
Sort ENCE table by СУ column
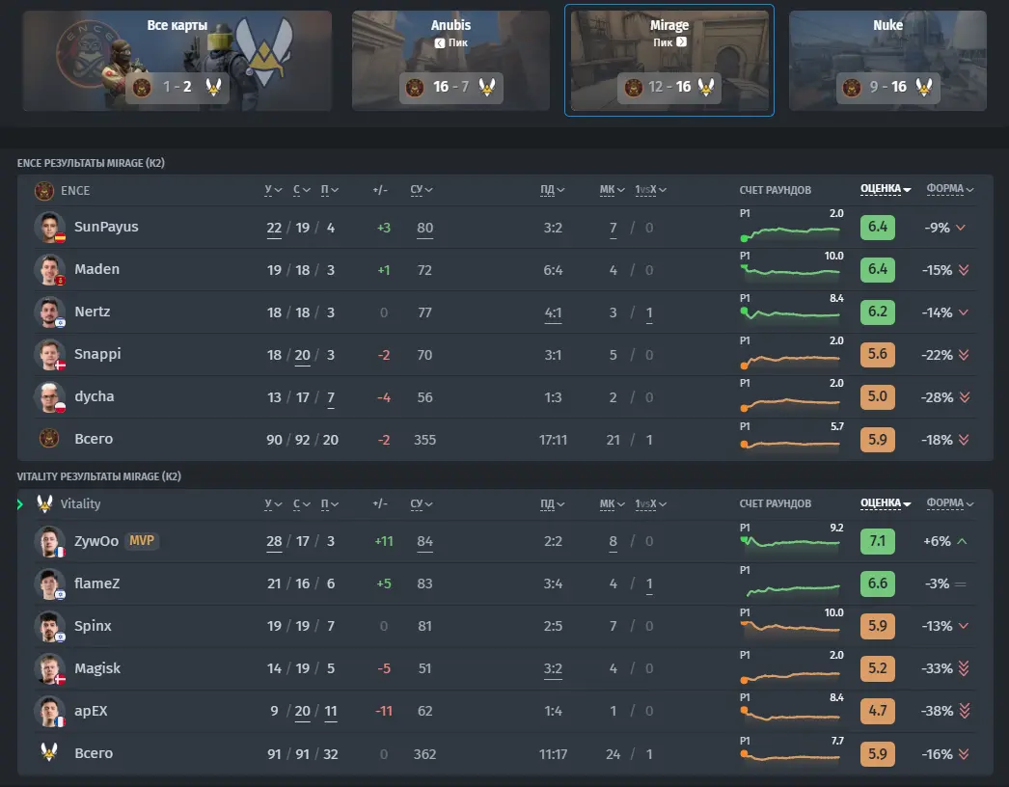click(422, 190)
